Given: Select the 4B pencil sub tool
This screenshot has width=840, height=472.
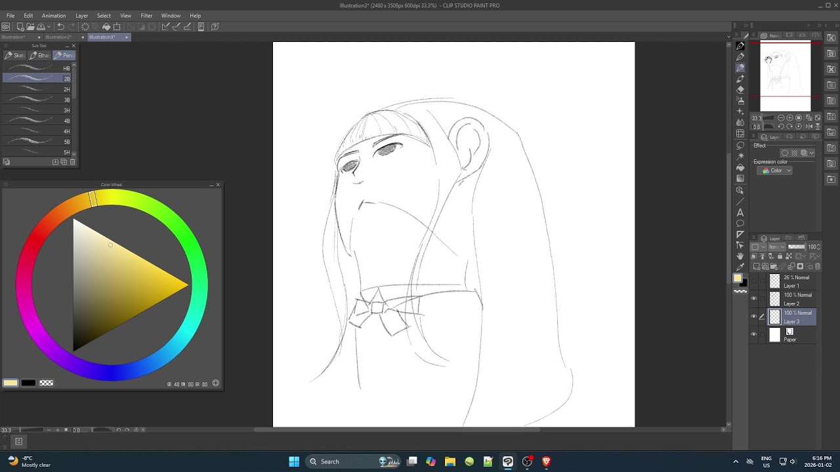Looking at the screenshot, I should [37, 121].
